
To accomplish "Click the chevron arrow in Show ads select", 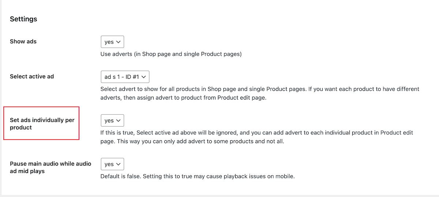I will [x=118, y=42].
